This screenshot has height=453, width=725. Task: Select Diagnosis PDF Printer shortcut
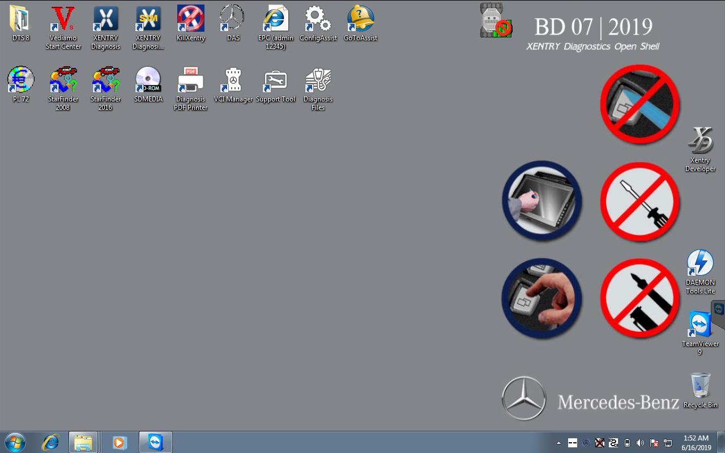point(191,88)
